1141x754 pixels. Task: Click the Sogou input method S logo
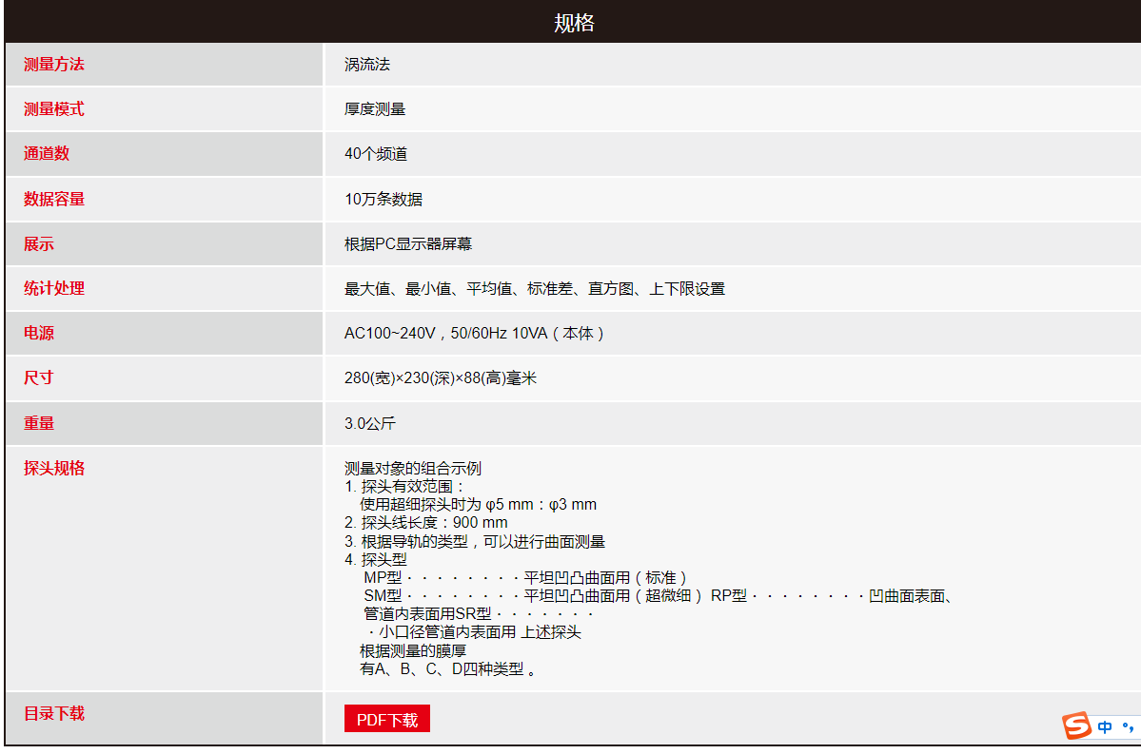(1077, 725)
